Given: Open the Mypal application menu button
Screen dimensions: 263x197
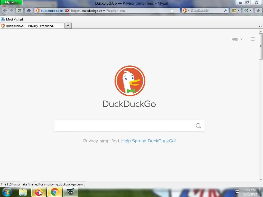Looking at the screenshot, I should point(11,2).
